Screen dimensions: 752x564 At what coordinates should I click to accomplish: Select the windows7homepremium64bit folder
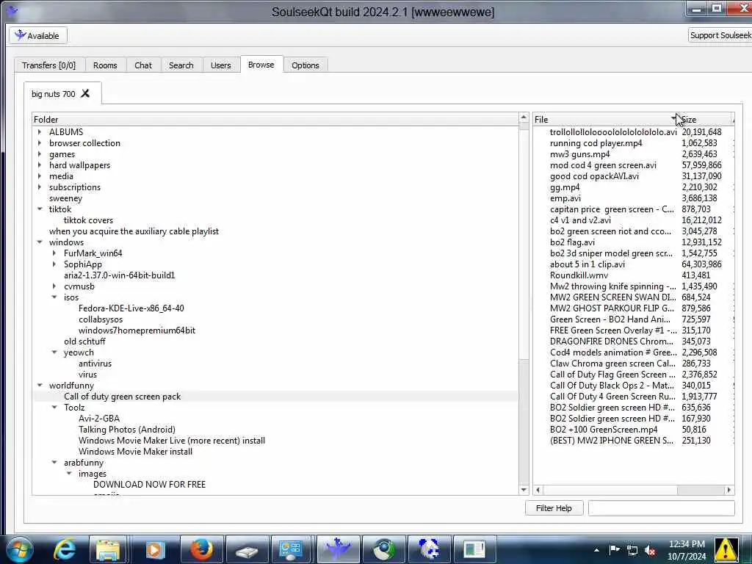pyautogui.click(x=137, y=330)
